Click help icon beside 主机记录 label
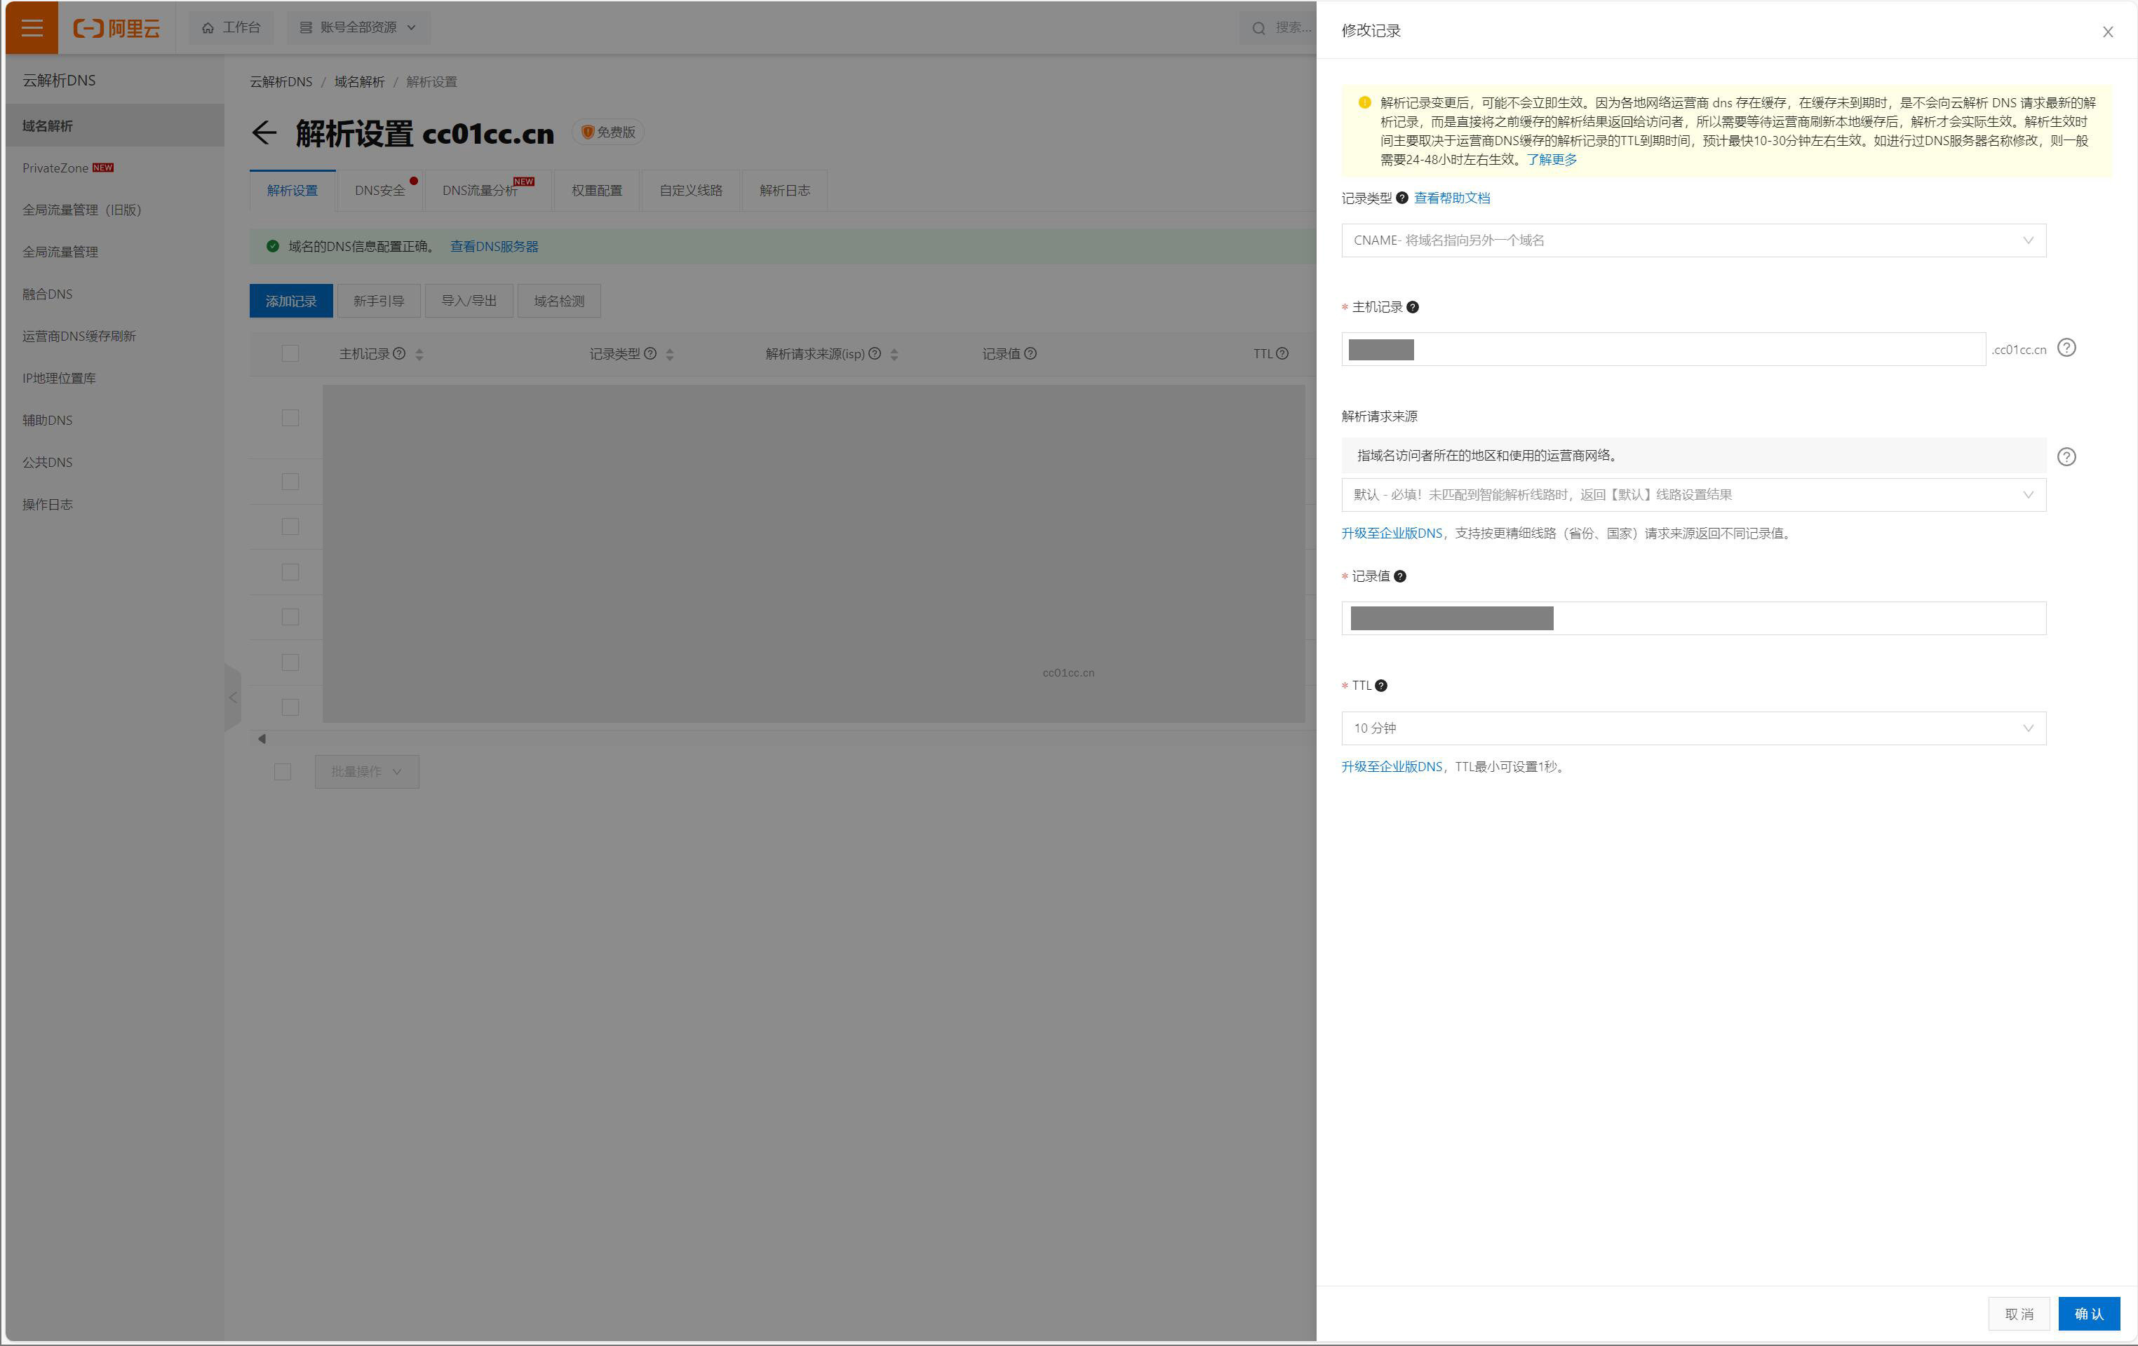2138x1346 pixels. (x=1412, y=307)
